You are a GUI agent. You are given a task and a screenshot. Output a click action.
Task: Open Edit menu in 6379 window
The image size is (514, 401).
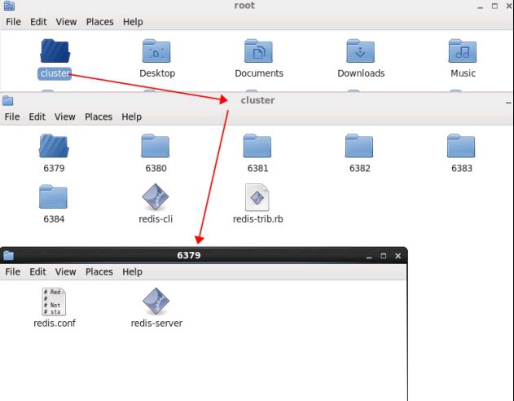pos(37,271)
